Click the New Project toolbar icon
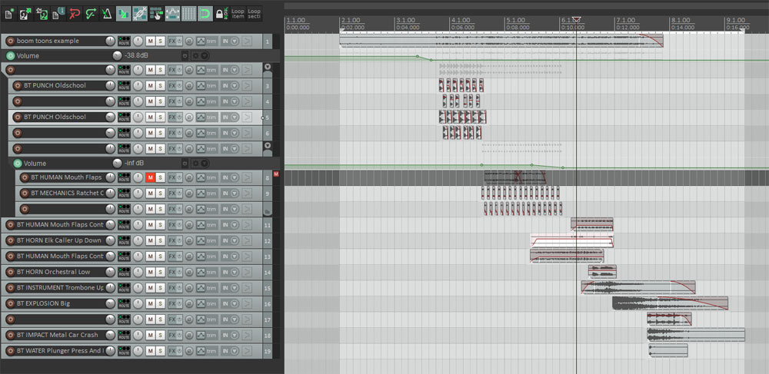 (x=10, y=14)
